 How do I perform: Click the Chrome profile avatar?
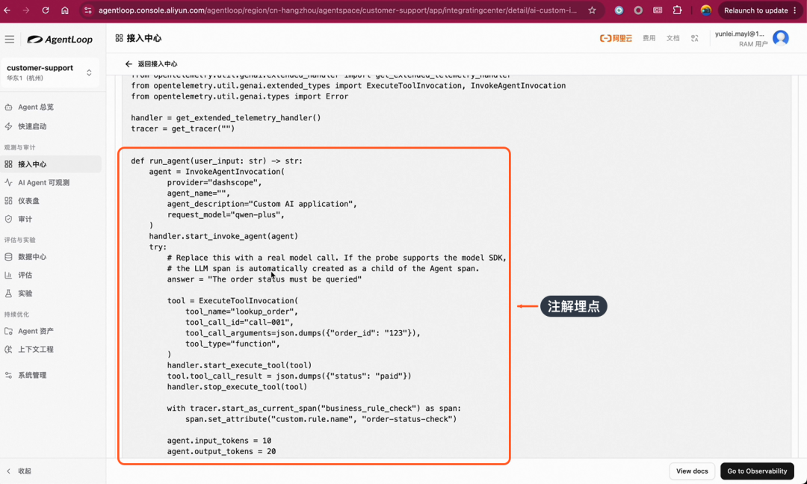(706, 10)
